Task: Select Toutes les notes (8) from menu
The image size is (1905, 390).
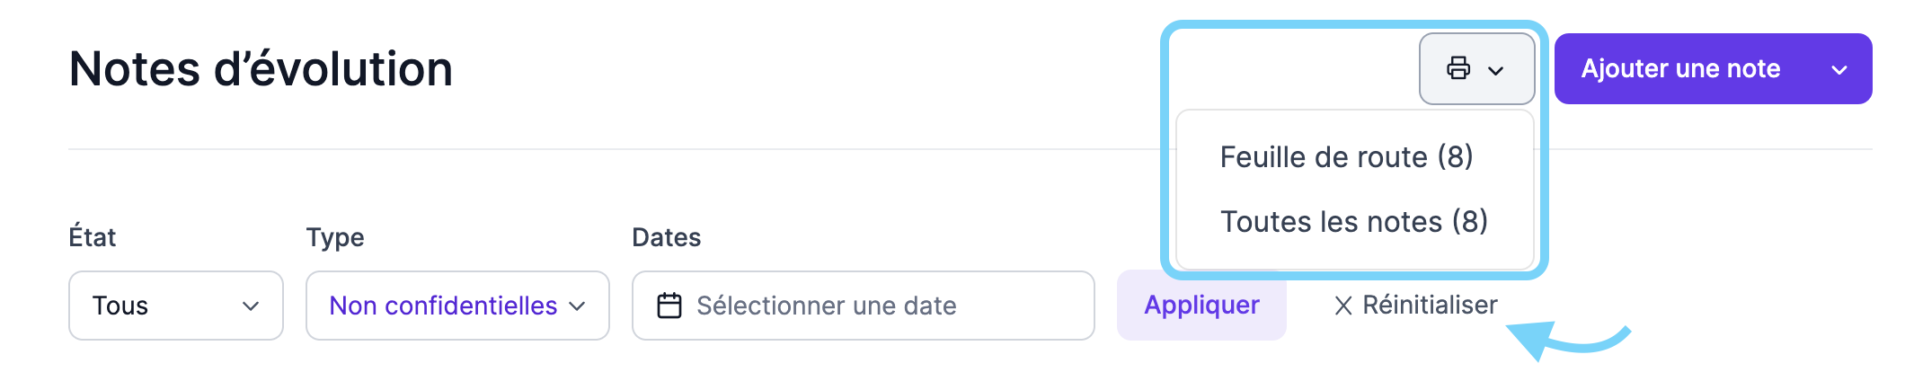Action: point(1353,221)
